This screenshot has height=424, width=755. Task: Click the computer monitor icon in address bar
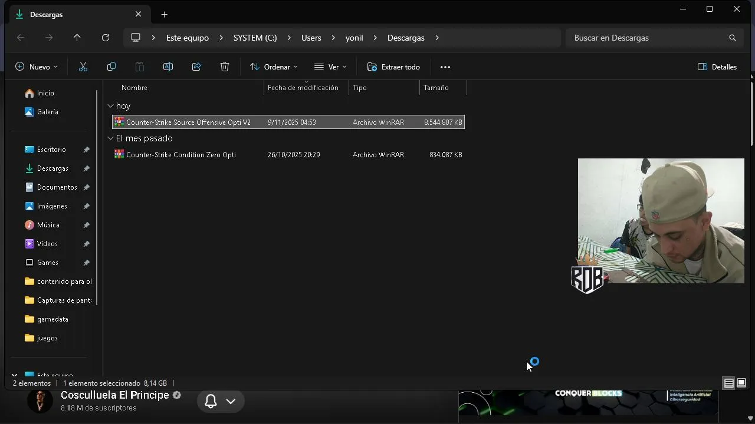tap(136, 38)
